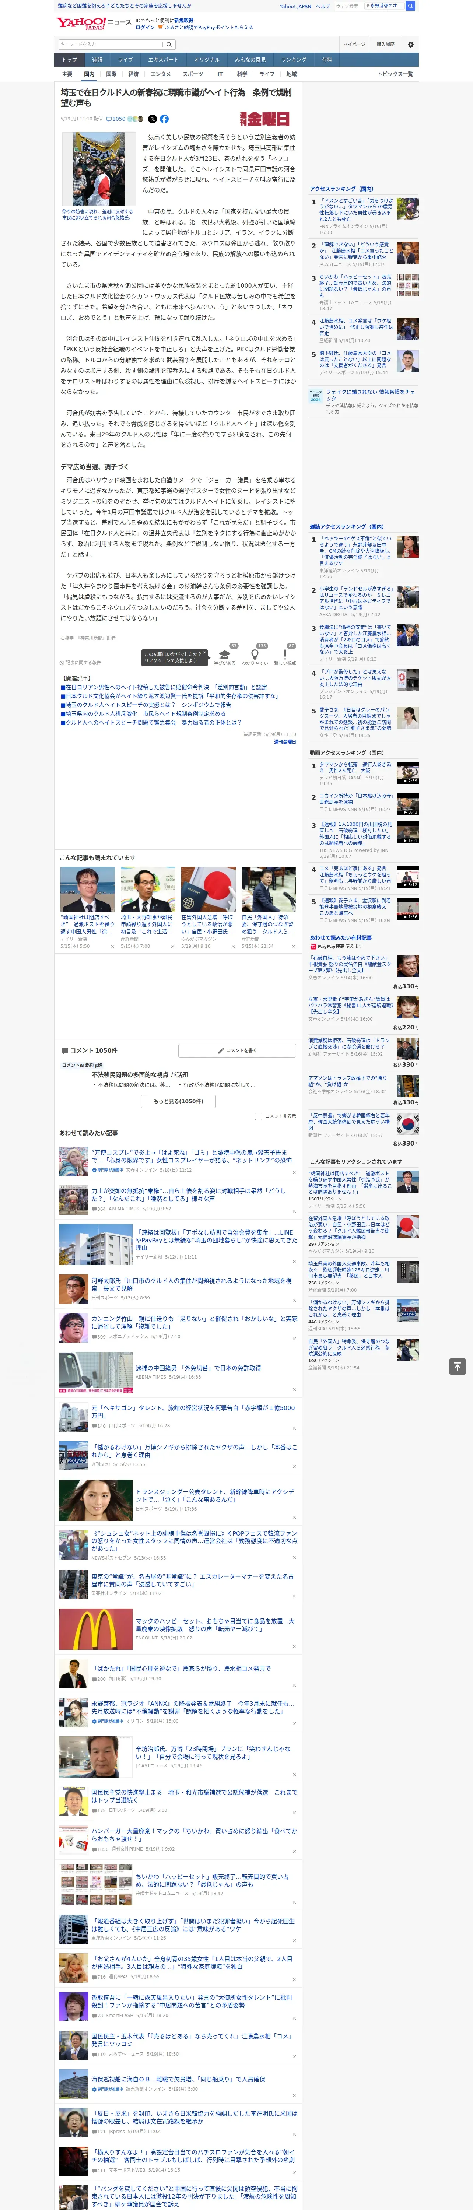Click 記事に関する報告 report icon link
This screenshot has width=473, height=2210.
coord(81,662)
